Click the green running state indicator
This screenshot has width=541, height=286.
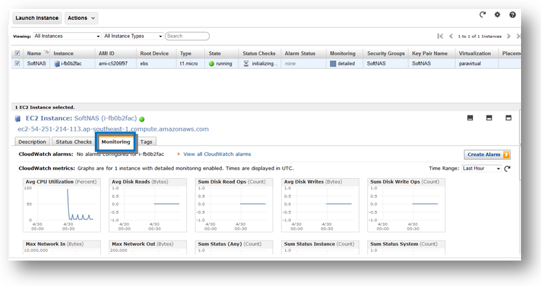[x=212, y=63]
